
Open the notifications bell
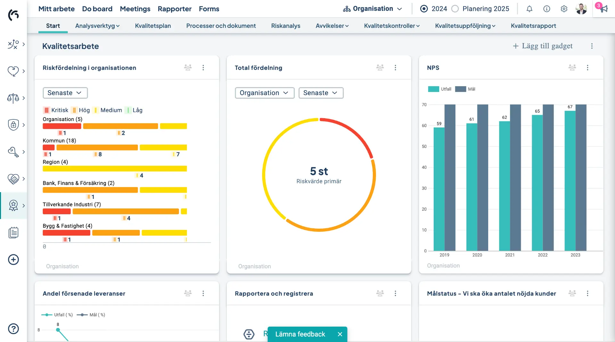click(529, 9)
